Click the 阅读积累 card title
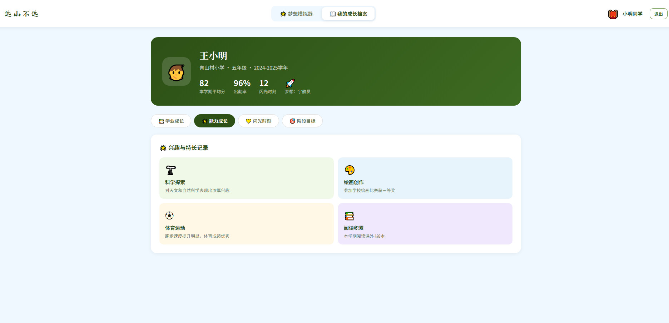 [x=354, y=228]
